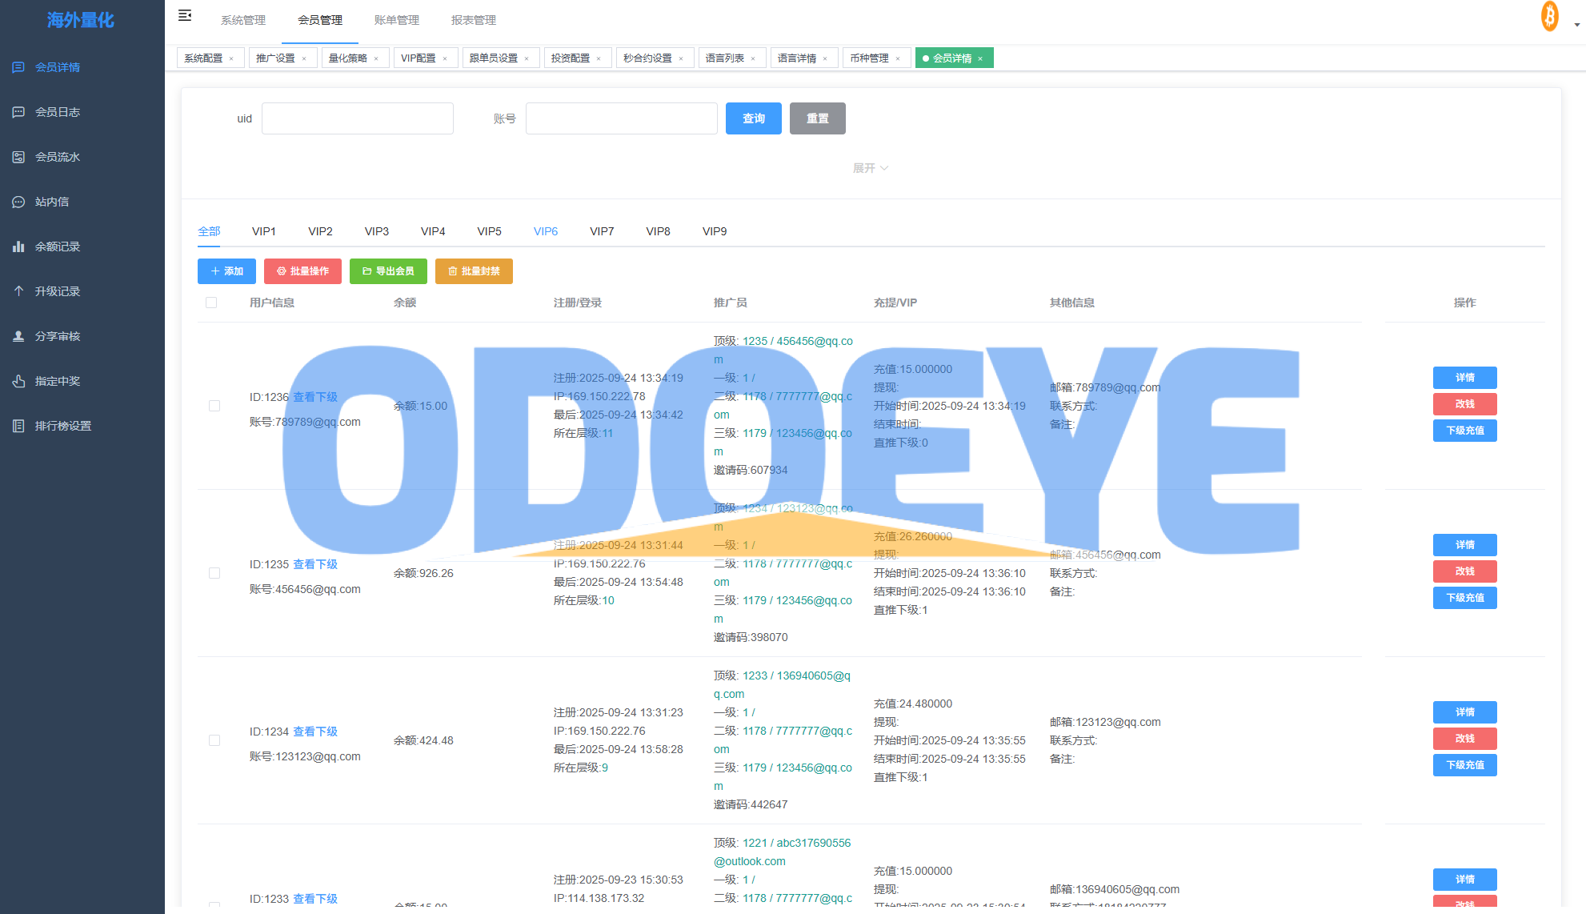Click the 查询 search button
The image size is (1586, 914).
753,118
